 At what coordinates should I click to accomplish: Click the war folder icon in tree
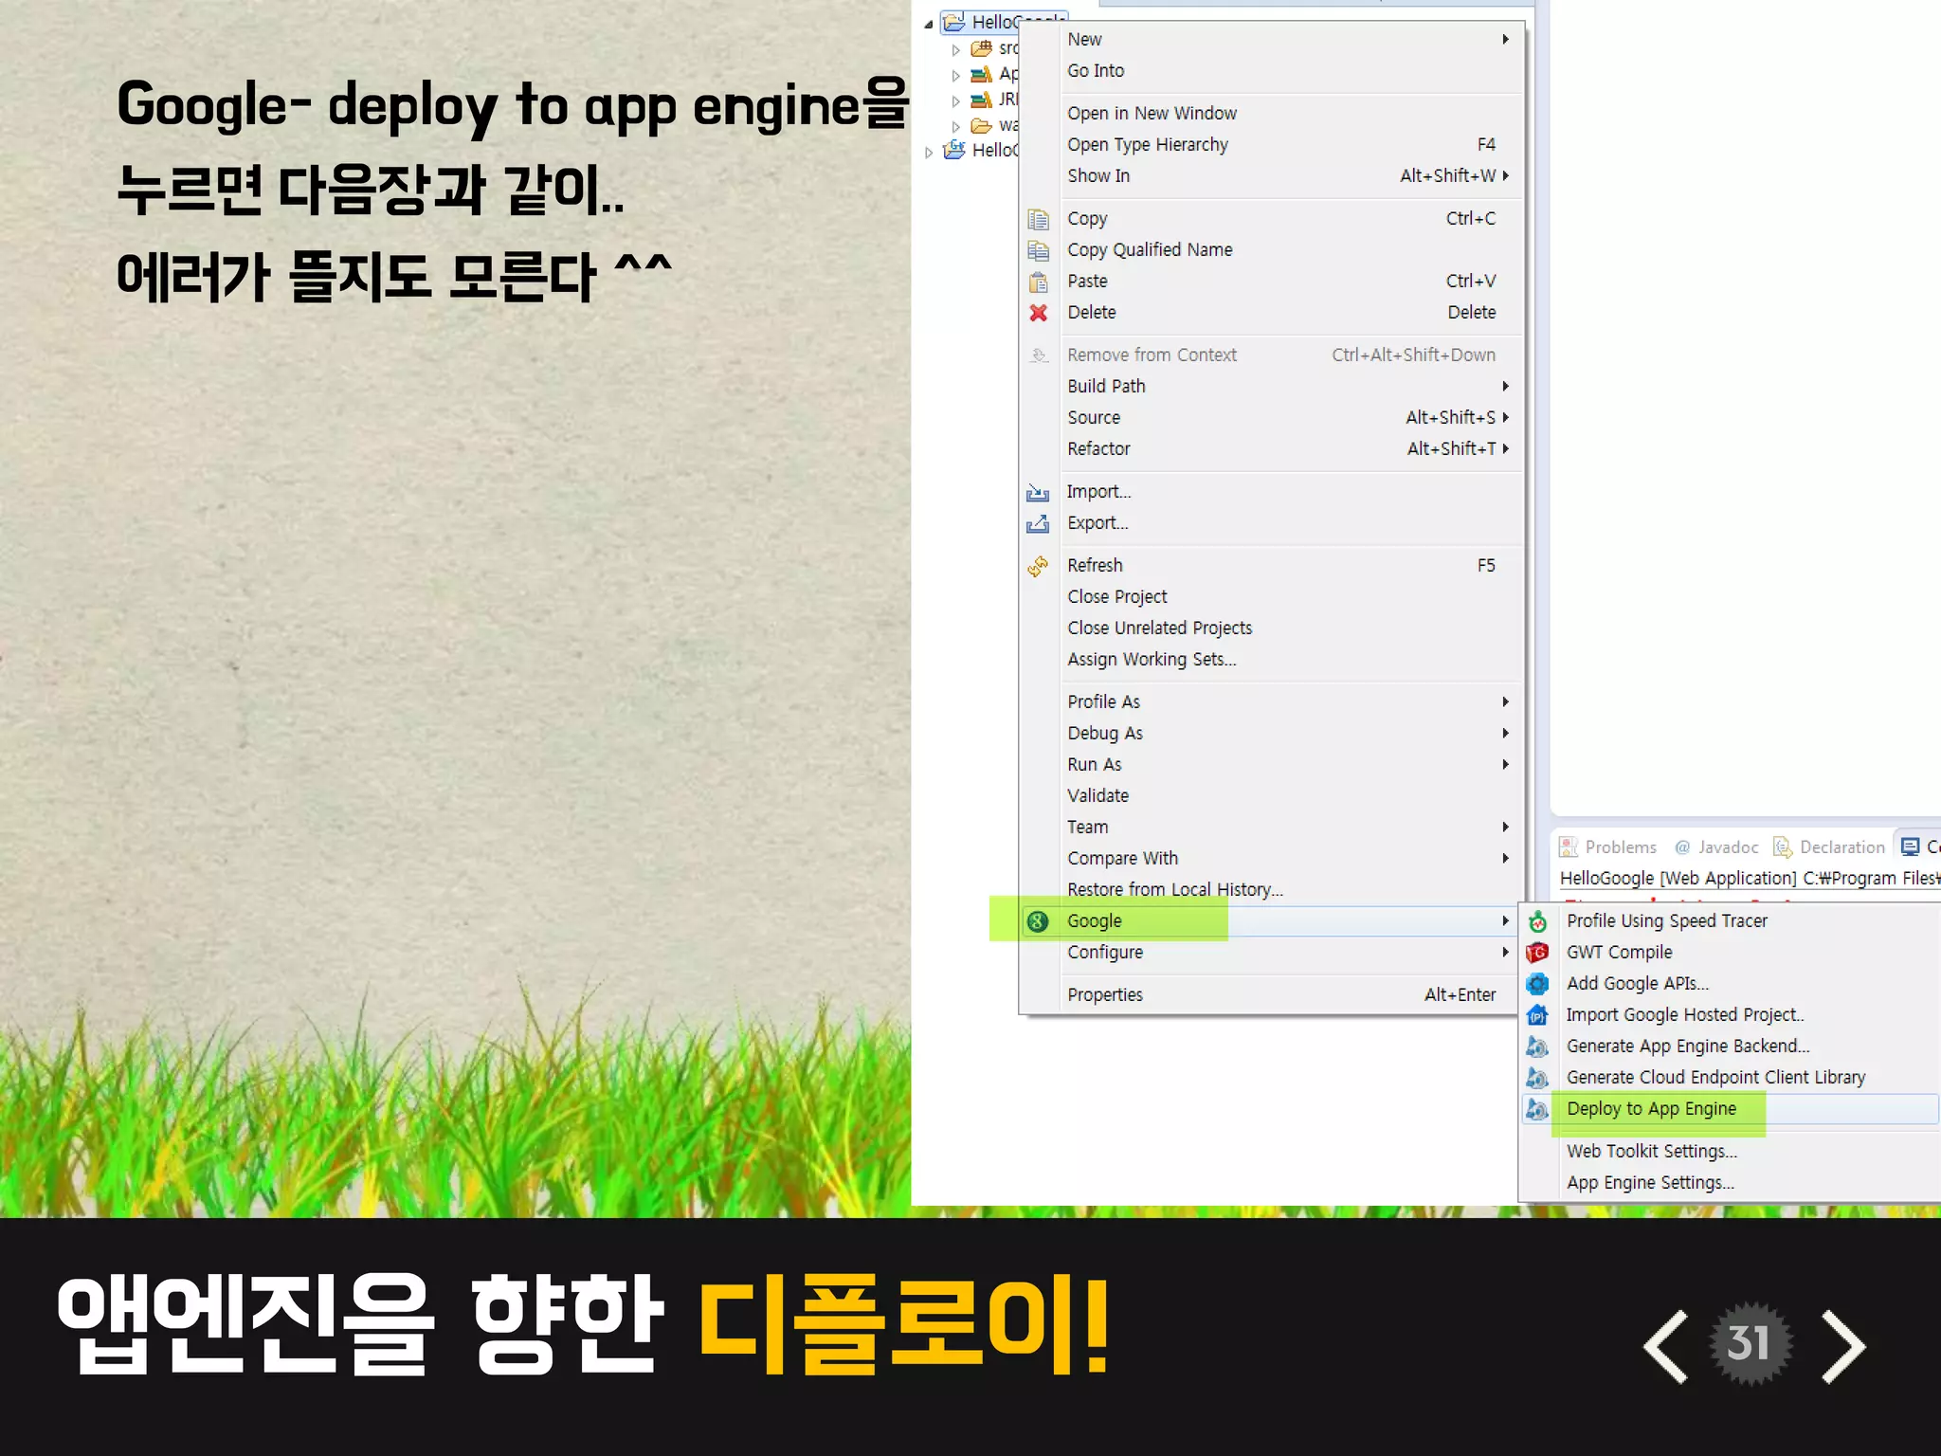[982, 125]
